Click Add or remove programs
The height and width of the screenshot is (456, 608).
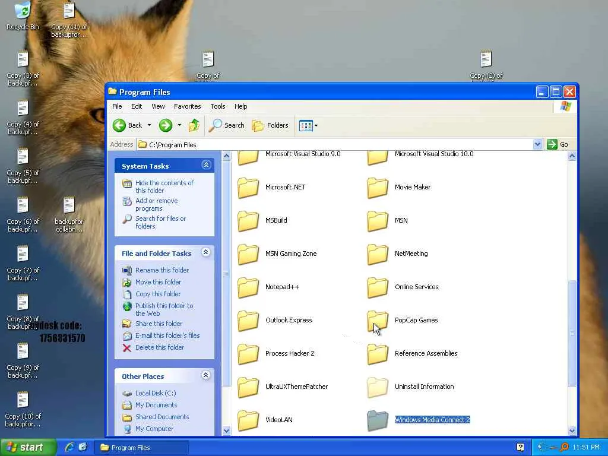pyautogui.click(x=157, y=204)
